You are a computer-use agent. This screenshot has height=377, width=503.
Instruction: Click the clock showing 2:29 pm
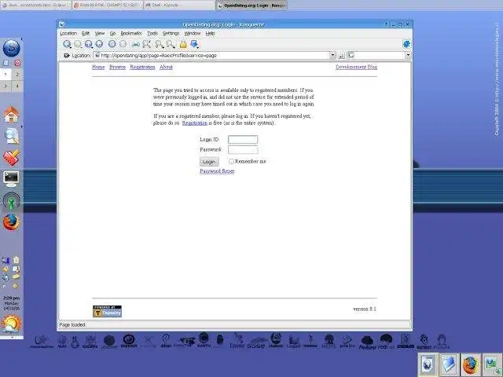12,298
